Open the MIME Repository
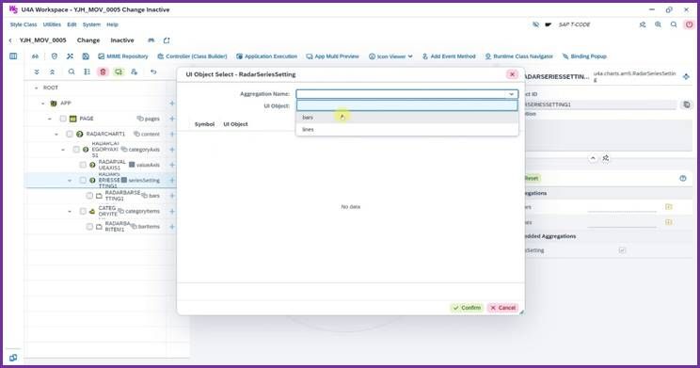Viewport: 700px width, 368px height. [122, 56]
